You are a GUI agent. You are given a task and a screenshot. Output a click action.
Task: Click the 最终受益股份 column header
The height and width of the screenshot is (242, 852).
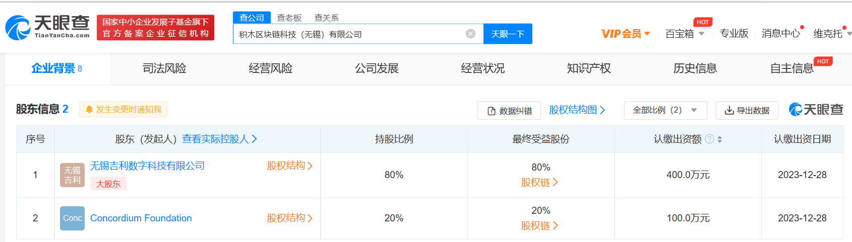point(541,139)
